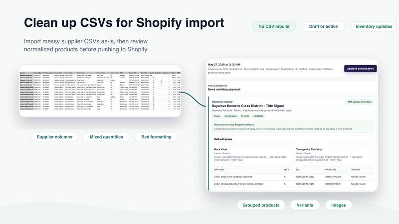Viewport: 399px width, 224px height.
Task: Select the Black Vinyl colorway card
Action: (252, 154)
